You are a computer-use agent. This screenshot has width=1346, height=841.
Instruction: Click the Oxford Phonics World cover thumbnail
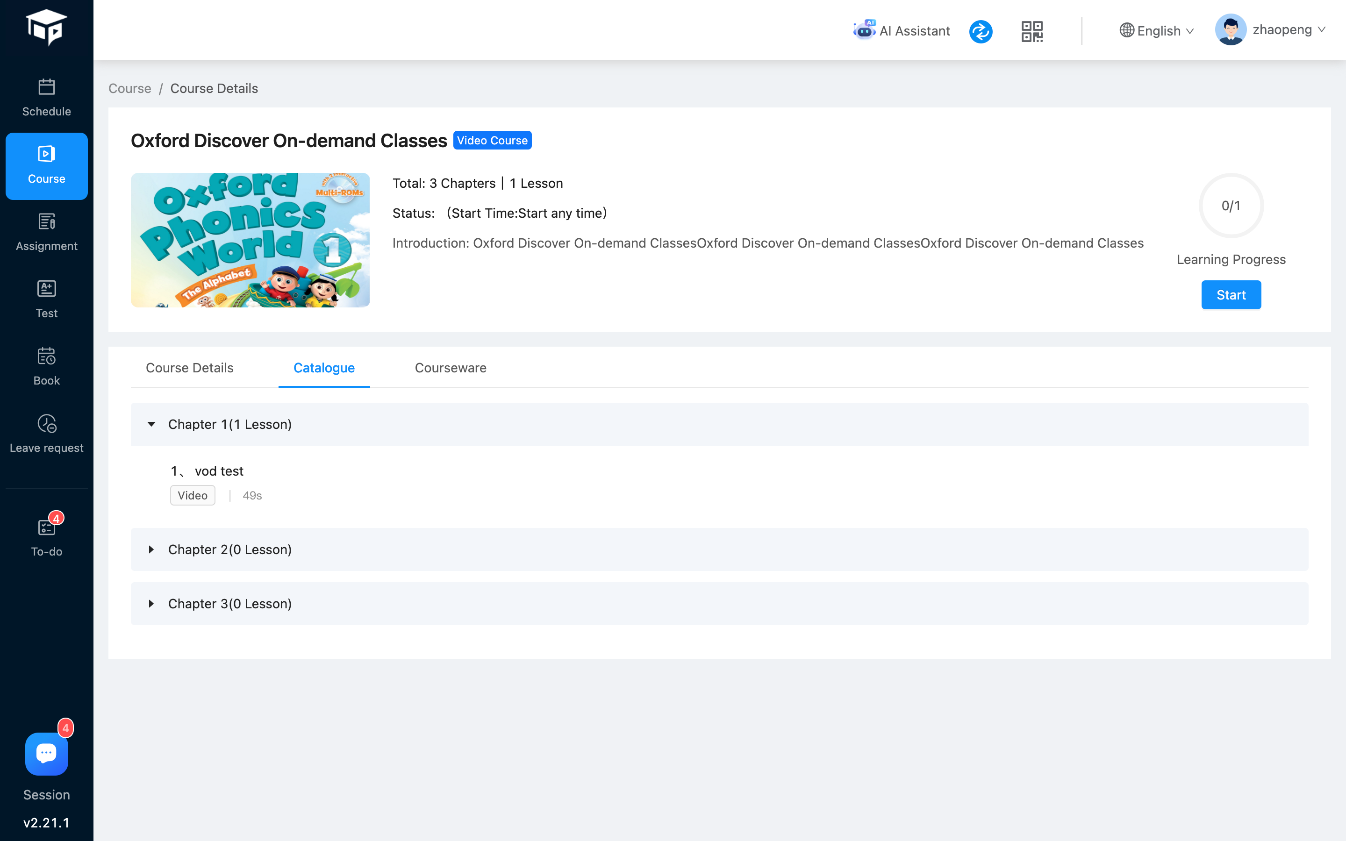click(251, 240)
